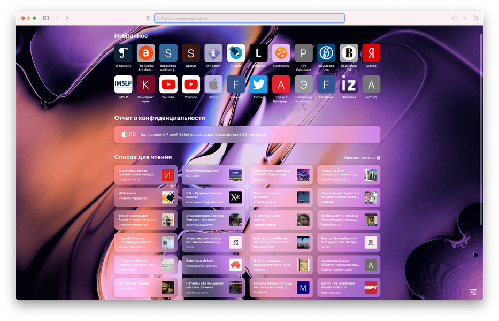This screenshot has height=321, width=499.
Task: Go forward with the right chevron
Action: [67, 18]
